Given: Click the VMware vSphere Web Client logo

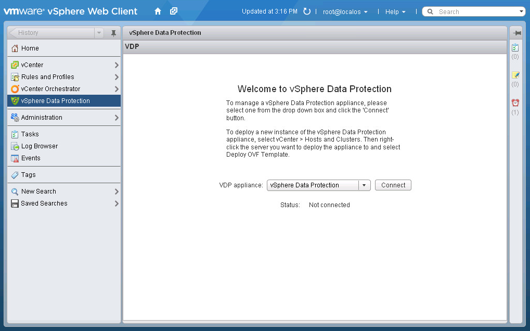Looking at the screenshot, I should click(x=70, y=11).
